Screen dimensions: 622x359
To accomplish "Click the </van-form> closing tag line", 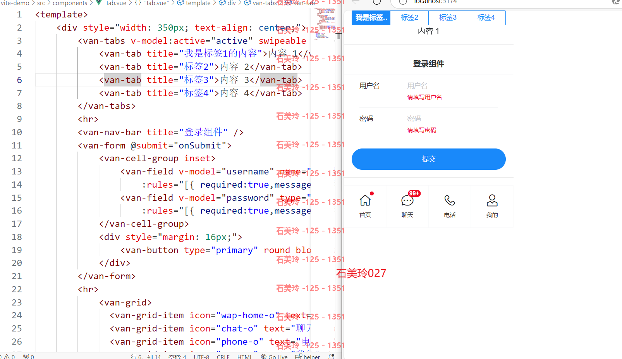I will [x=107, y=276].
